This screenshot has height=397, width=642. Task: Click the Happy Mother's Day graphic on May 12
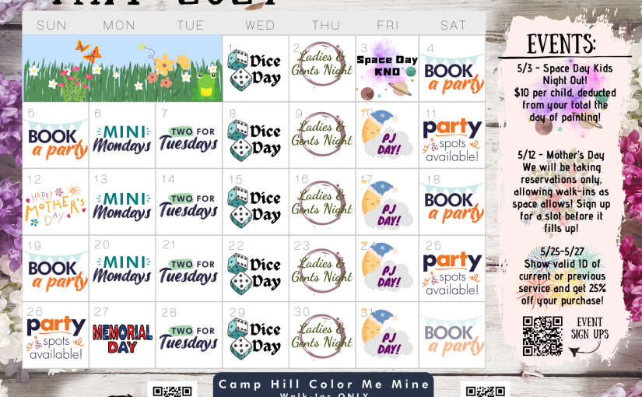click(55, 206)
